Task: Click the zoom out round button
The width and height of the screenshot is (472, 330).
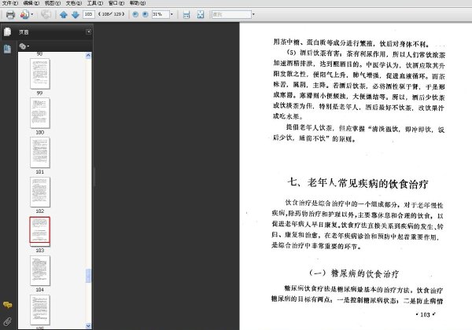Action: [135, 14]
